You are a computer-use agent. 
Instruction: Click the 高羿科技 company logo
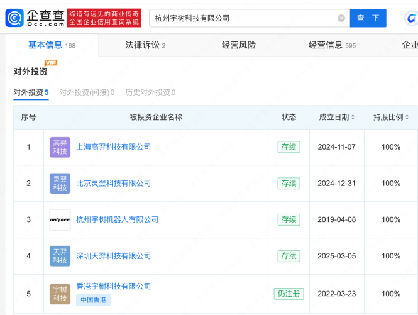[x=60, y=147]
